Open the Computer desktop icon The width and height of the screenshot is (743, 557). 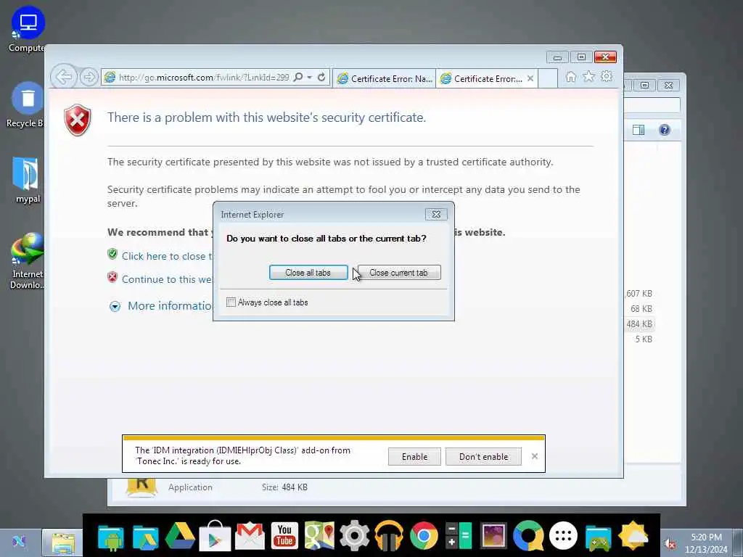tap(27, 29)
